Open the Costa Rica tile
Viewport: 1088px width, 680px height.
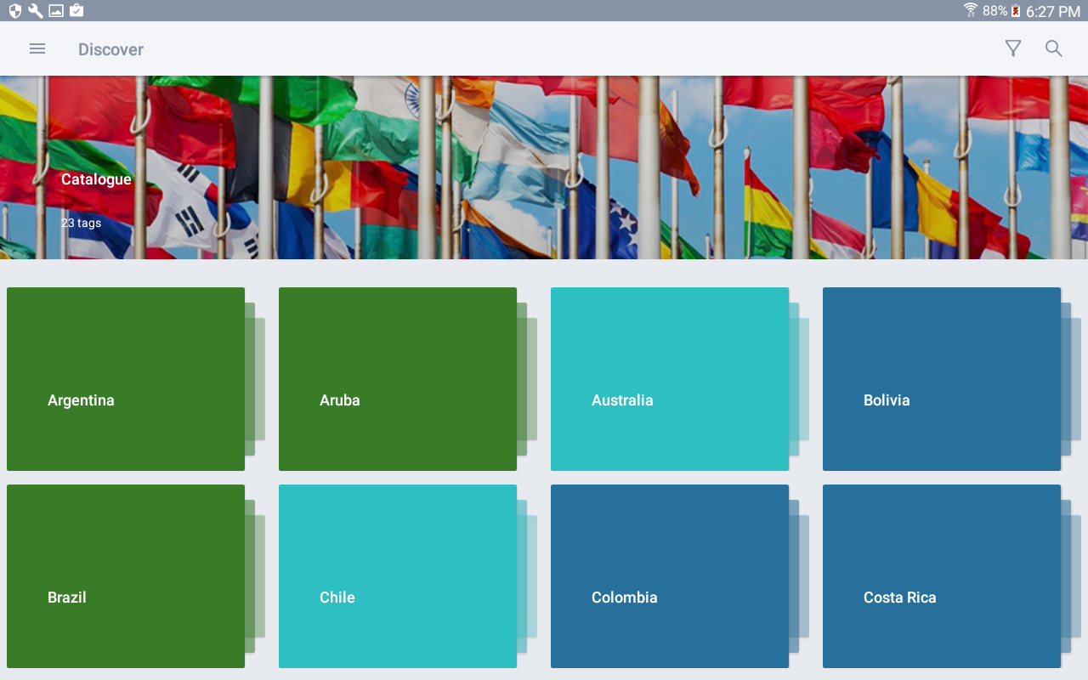click(x=942, y=576)
